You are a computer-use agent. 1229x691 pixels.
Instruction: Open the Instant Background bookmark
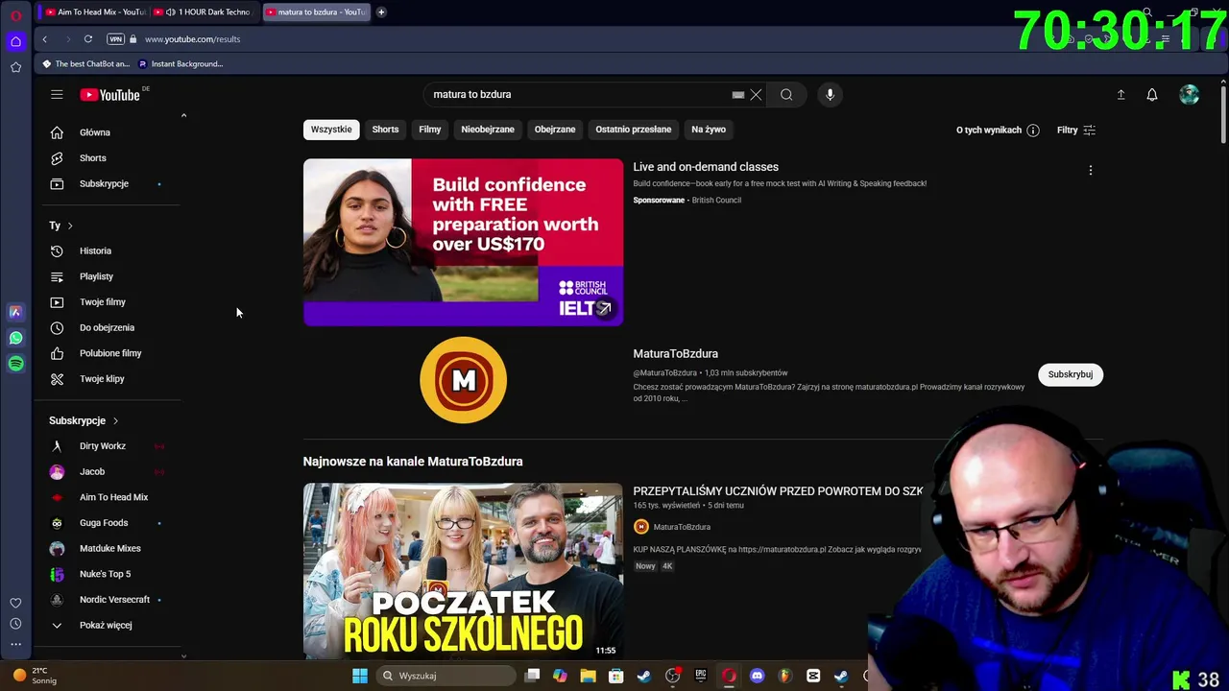pos(180,63)
